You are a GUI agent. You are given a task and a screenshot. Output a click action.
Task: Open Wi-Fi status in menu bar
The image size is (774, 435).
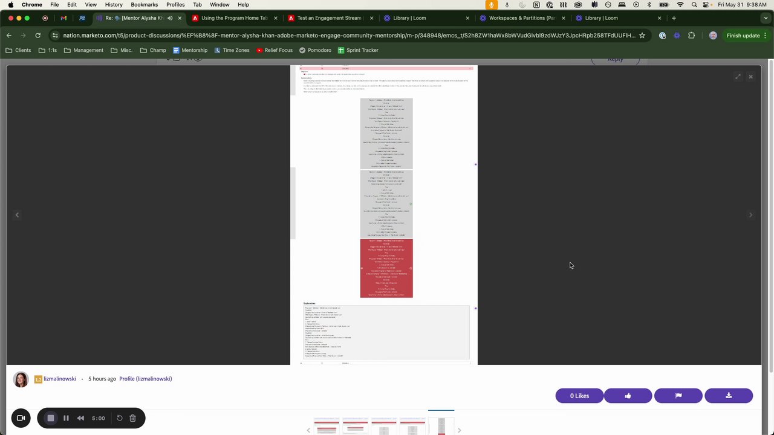680,4
